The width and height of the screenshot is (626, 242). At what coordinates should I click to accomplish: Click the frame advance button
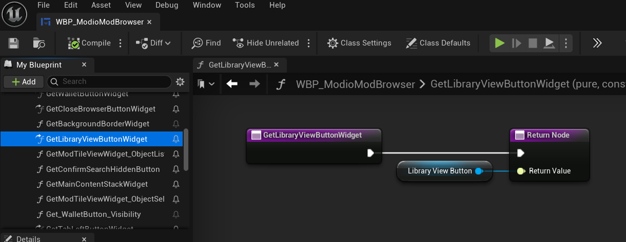coord(516,43)
